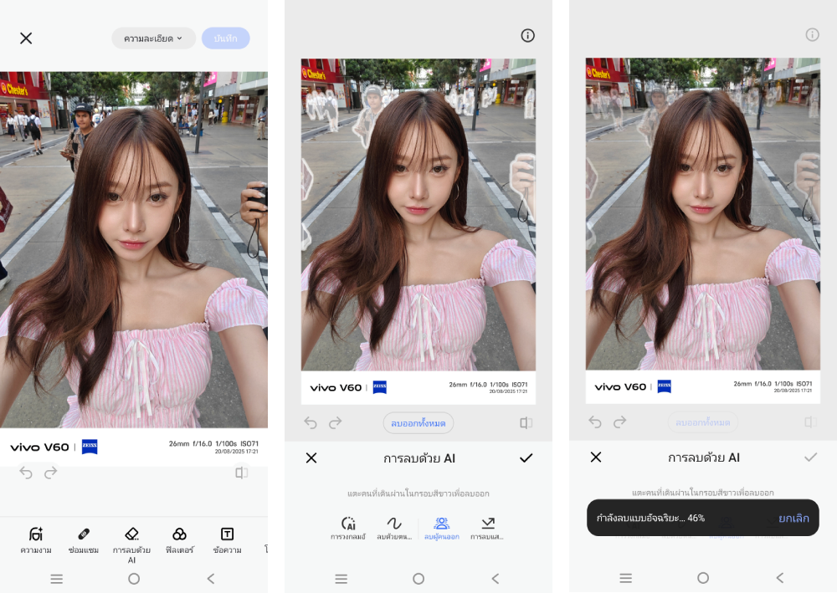This screenshot has width=837, height=593.
Task: Toggle before/after compare on the main editor screen
Action: pos(241,473)
